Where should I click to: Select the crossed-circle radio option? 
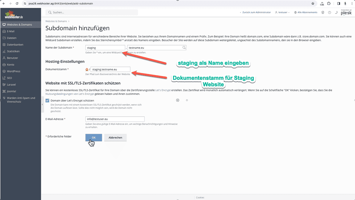[x=177, y=100]
